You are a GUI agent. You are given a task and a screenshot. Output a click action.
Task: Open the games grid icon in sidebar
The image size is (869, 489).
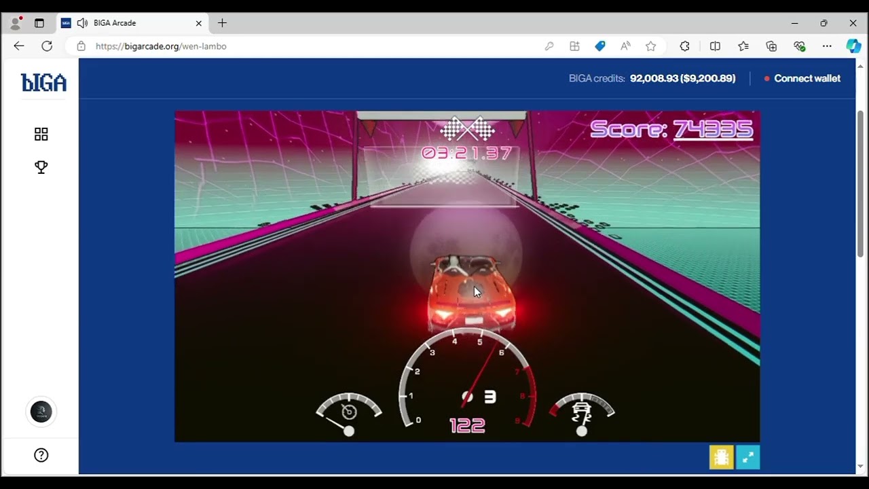(x=41, y=134)
